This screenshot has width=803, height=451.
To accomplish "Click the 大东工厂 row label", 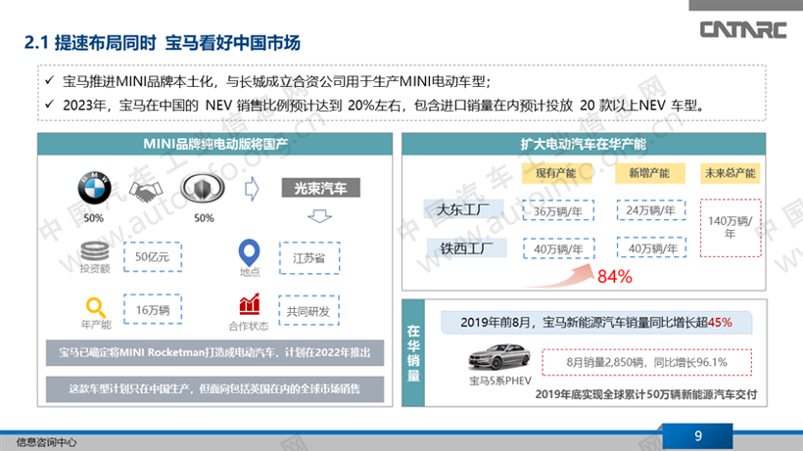I will (463, 209).
